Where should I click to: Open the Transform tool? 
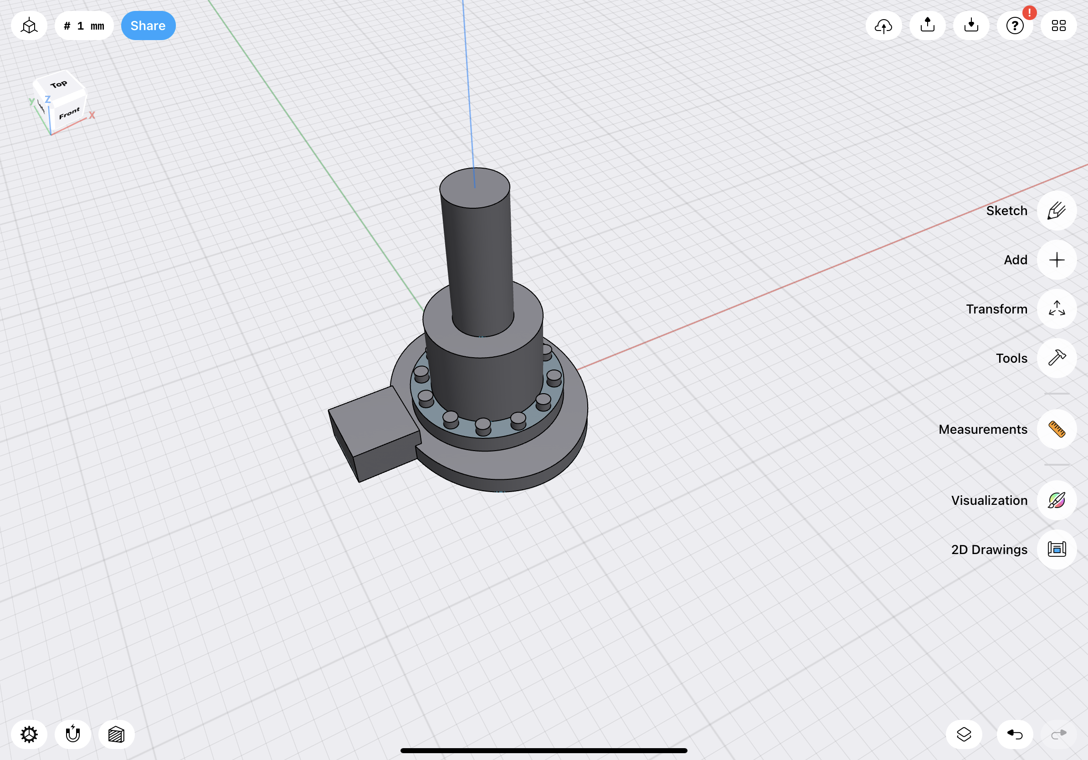1057,309
